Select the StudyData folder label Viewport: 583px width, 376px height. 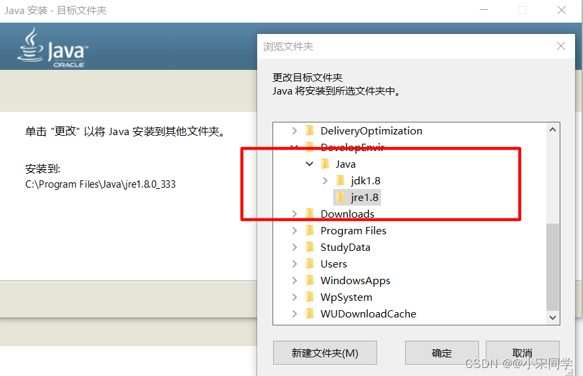(345, 247)
